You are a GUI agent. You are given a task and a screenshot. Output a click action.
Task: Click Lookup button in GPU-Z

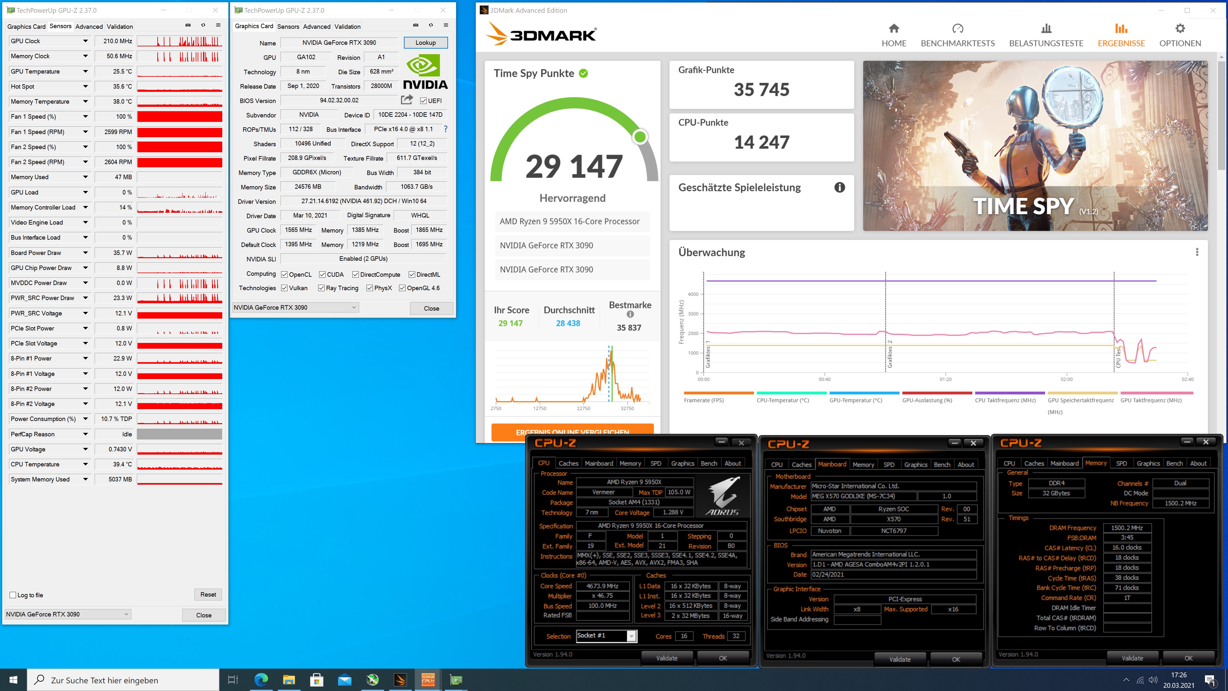(x=426, y=43)
